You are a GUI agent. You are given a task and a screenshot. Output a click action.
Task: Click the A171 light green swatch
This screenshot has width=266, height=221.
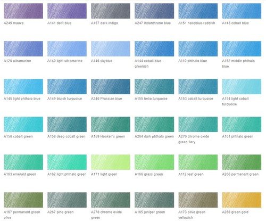(111, 162)
